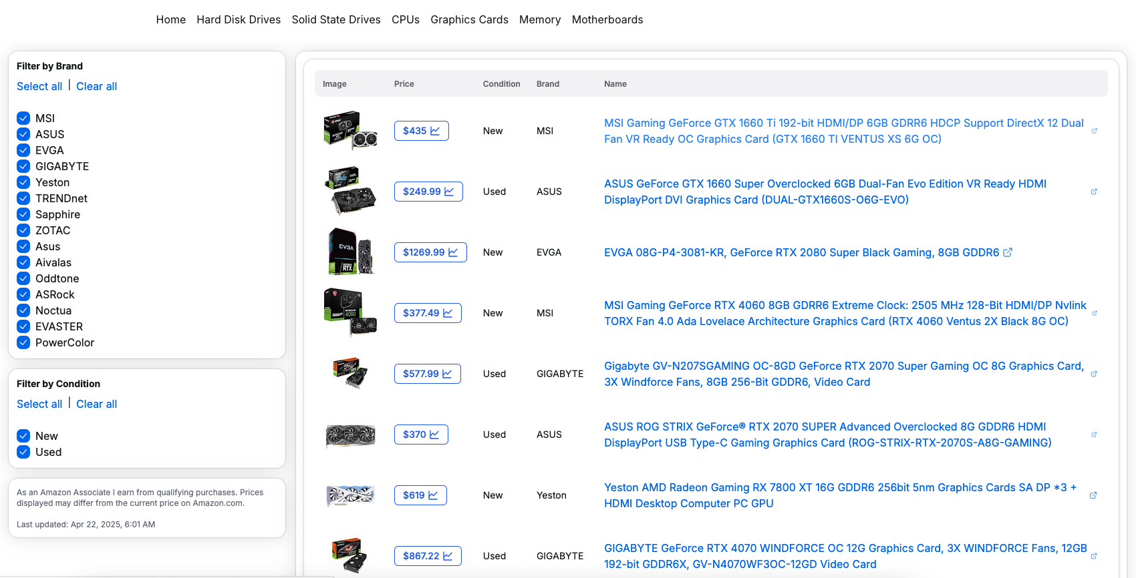Open Hard Disk Drives category
The height and width of the screenshot is (578, 1136).
pos(239,20)
